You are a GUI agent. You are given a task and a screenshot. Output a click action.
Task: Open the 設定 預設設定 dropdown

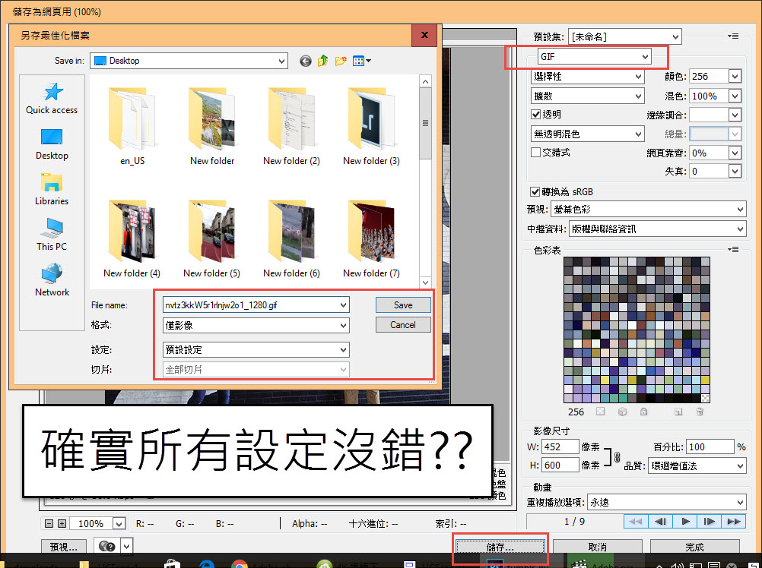tap(256, 350)
